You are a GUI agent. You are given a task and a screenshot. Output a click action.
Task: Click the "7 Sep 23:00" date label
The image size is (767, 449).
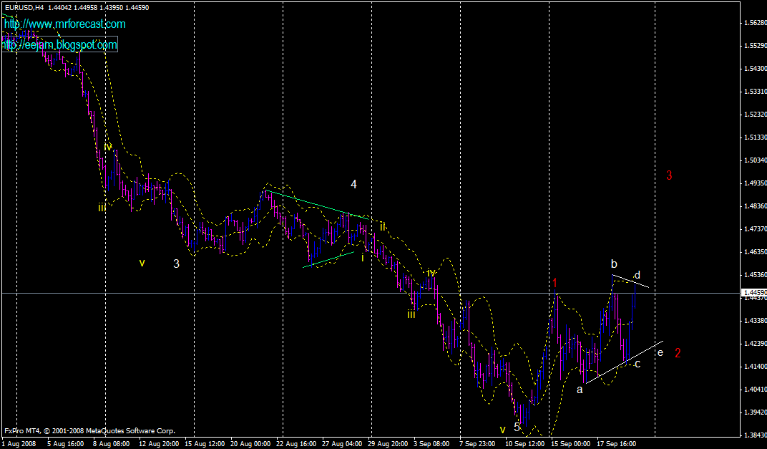[477, 443]
